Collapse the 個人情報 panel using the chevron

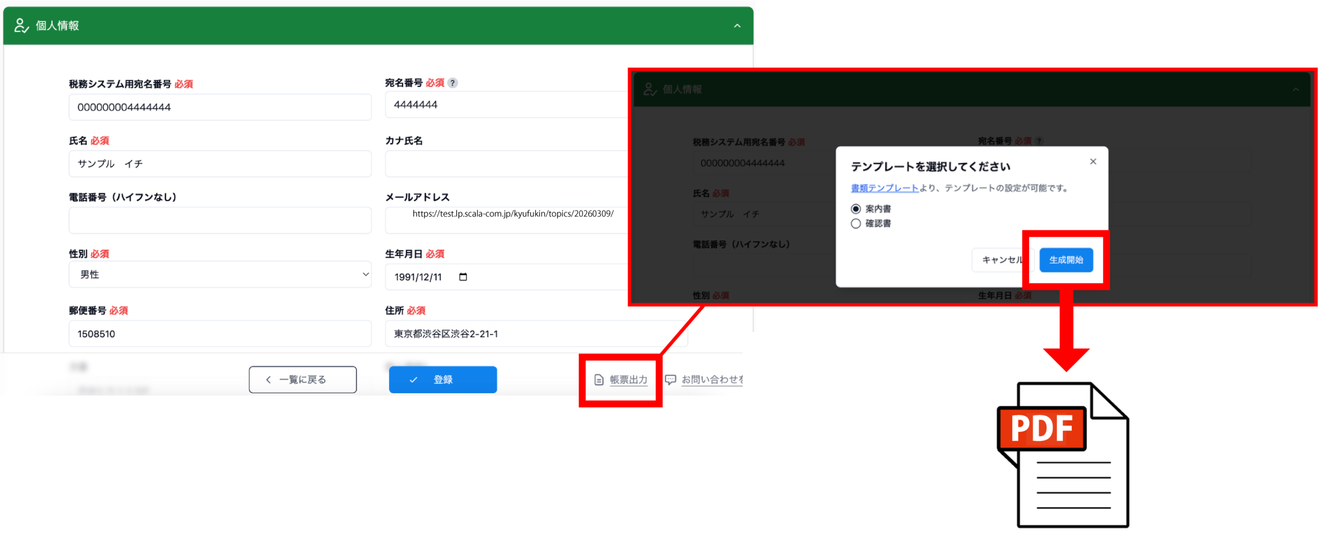tap(738, 25)
